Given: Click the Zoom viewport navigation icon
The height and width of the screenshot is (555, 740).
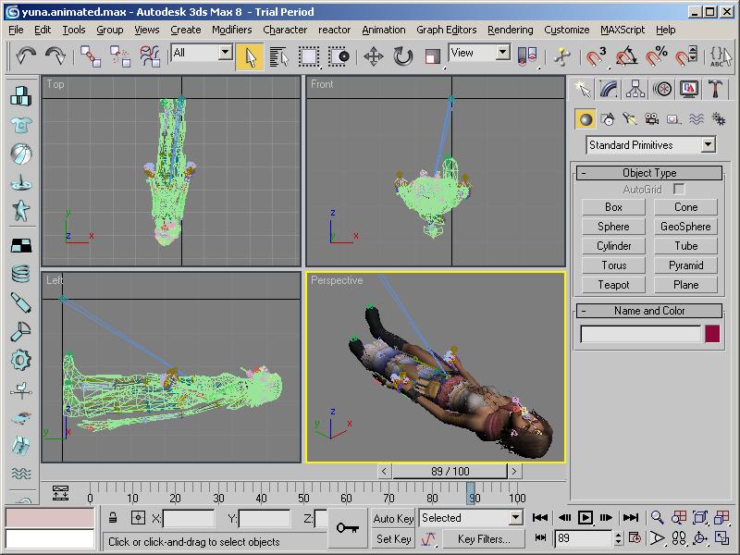Looking at the screenshot, I should click(x=657, y=518).
